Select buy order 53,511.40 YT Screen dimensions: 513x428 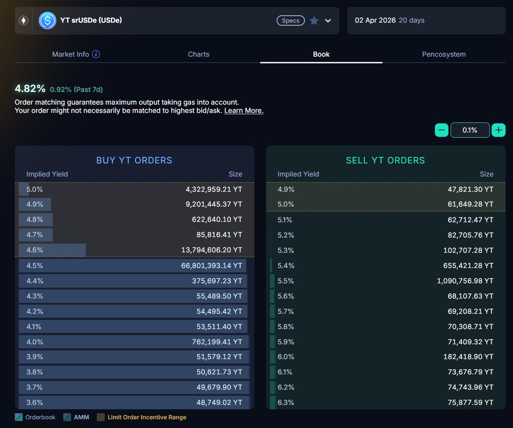click(x=134, y=326)
